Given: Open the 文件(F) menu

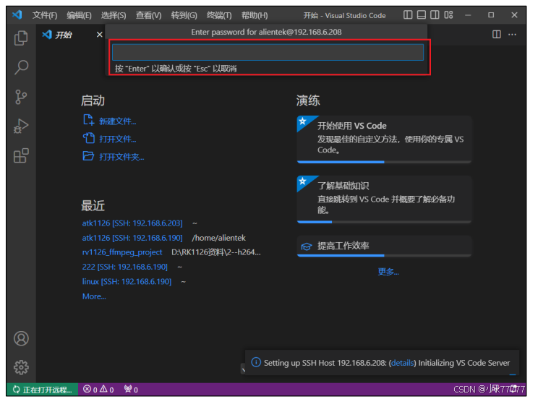Looking at the screenshot, I should coord(45,15).
